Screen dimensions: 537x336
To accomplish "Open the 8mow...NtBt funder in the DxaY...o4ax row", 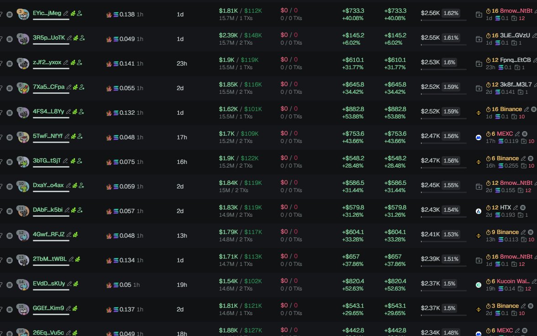I will pyautogui.click(x=516, y=183).
